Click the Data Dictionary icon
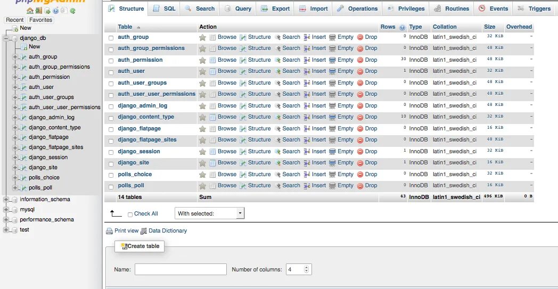 (x=144, y=232)
